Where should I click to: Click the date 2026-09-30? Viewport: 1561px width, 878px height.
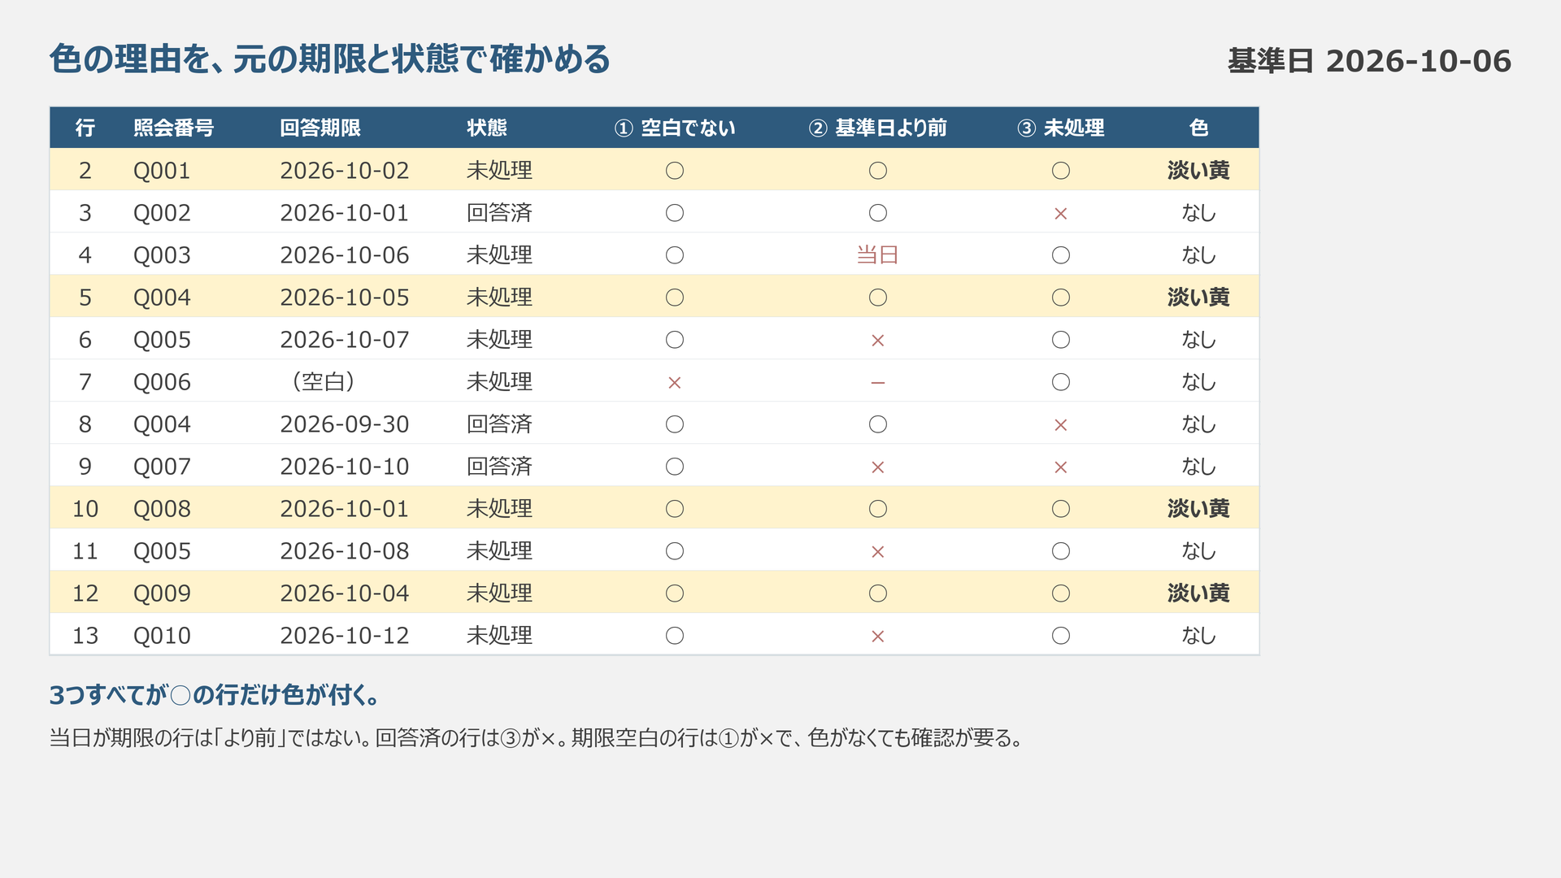(345, 424)
